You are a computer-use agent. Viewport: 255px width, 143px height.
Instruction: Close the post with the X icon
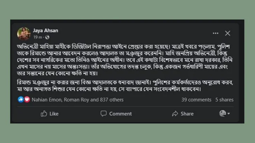coord(227,33)
